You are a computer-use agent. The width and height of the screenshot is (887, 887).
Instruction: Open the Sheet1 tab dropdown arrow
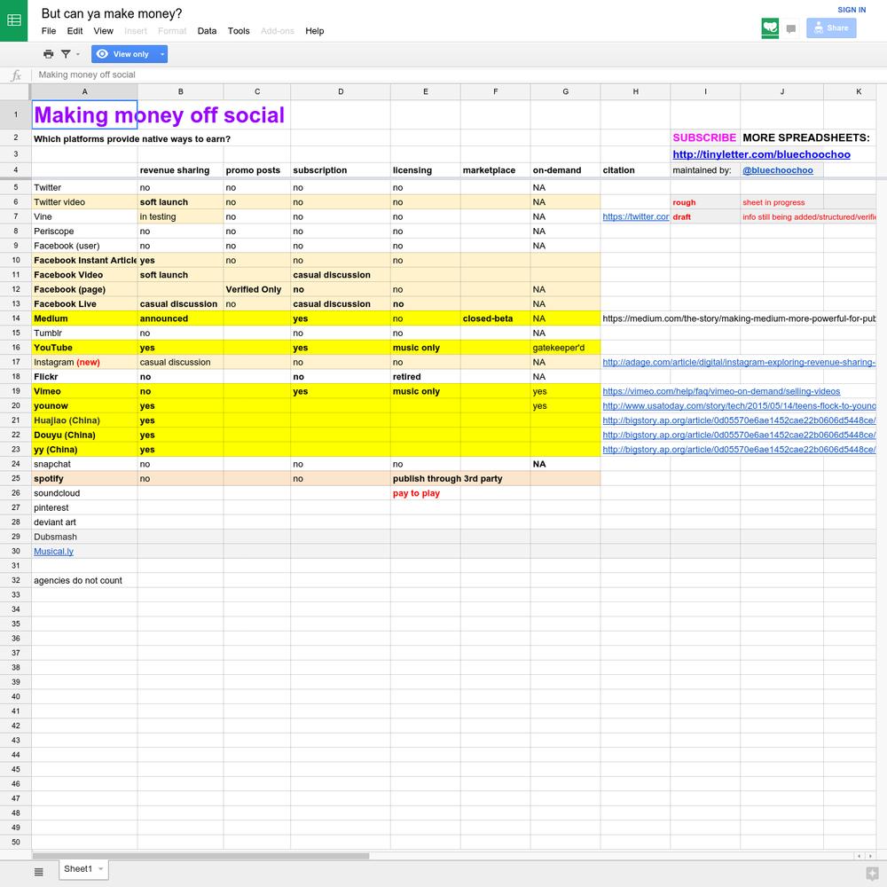click(x=101, y=869)
